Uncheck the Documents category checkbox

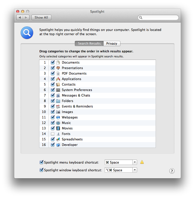pyautogui.click(x=53, y=62)
